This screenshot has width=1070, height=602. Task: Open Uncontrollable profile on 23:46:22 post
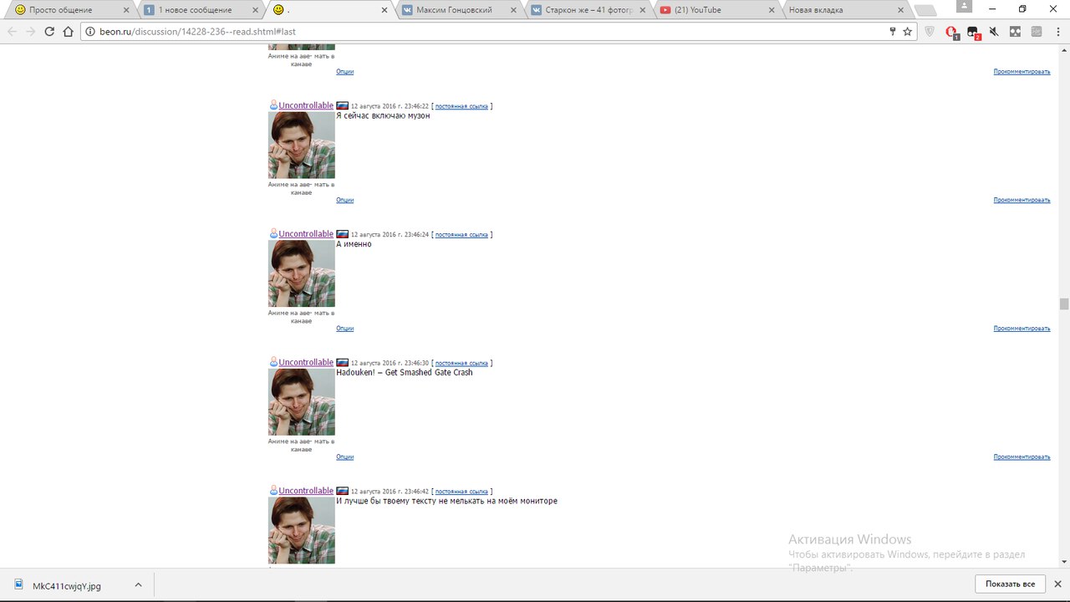coord(306,105)
